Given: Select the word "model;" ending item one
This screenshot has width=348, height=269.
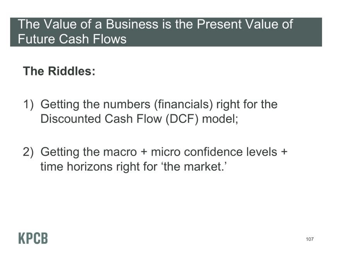Looking at the screenshot, I should click(220, 119).
